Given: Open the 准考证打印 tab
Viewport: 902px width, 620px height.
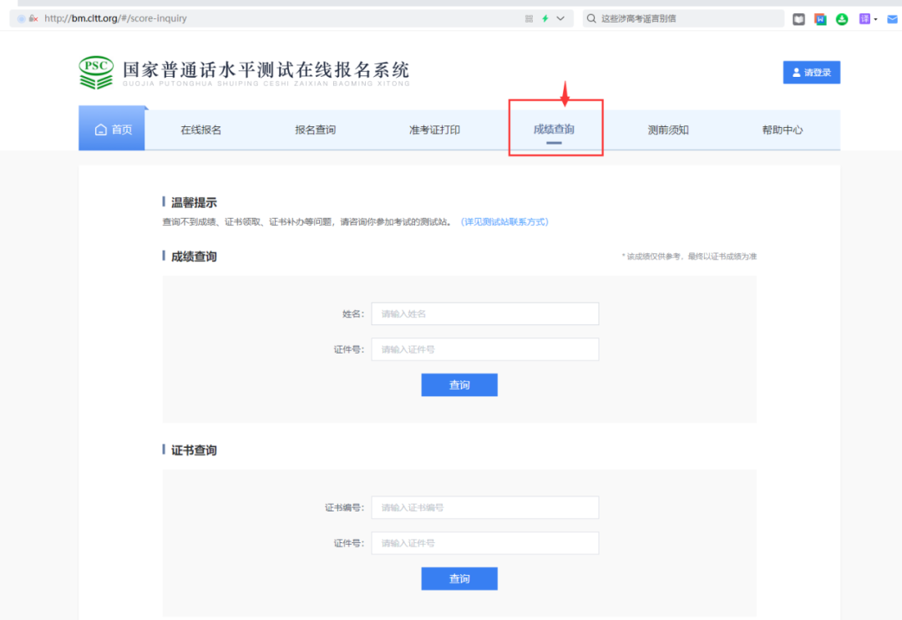Looking at the screenshot, I should pos(434,130).
